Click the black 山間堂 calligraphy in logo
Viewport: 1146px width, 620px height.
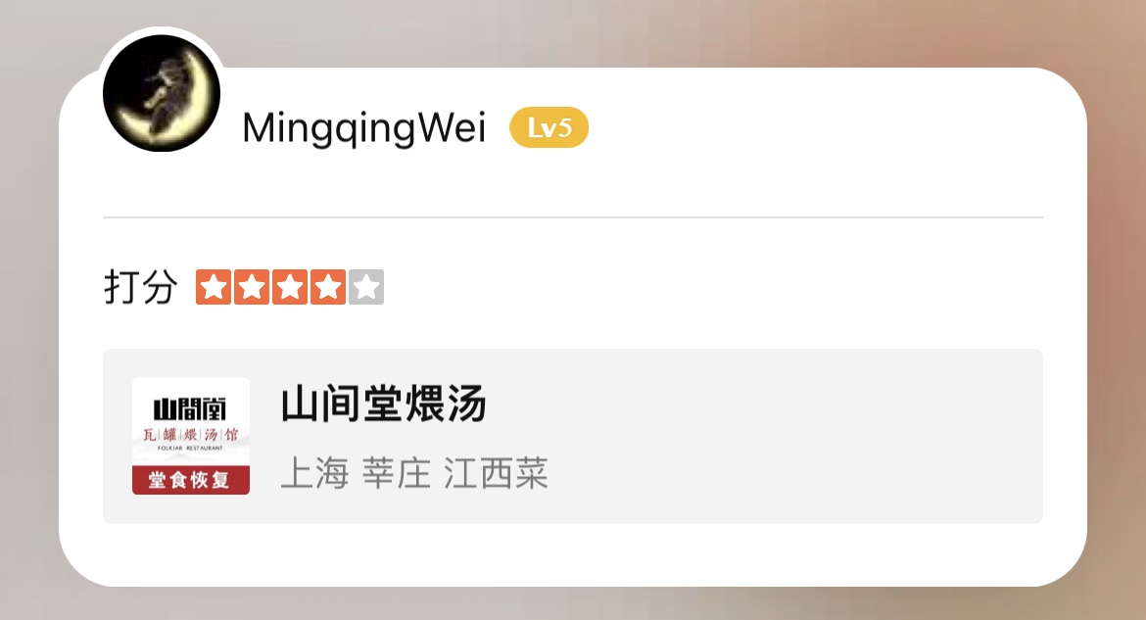pyautogui.click(x=190, y=408)
